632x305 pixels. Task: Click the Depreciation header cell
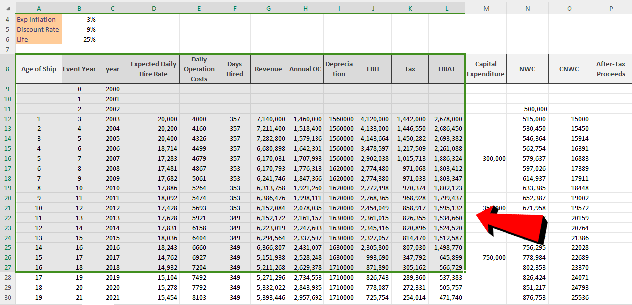(339, 68)
